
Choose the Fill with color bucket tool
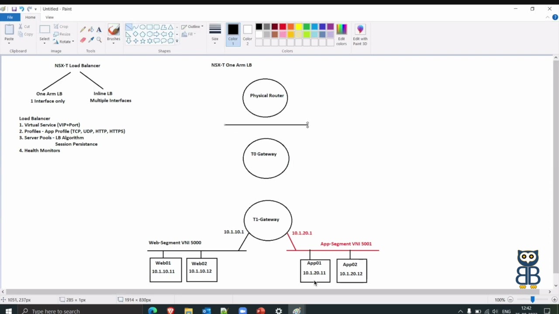[x=91, y=30]
